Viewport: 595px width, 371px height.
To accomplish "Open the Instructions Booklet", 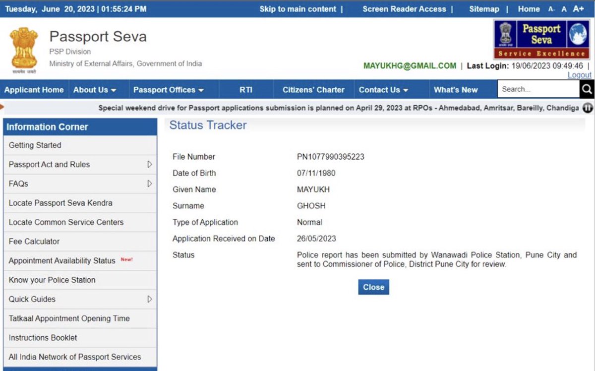I will [80, 338].
